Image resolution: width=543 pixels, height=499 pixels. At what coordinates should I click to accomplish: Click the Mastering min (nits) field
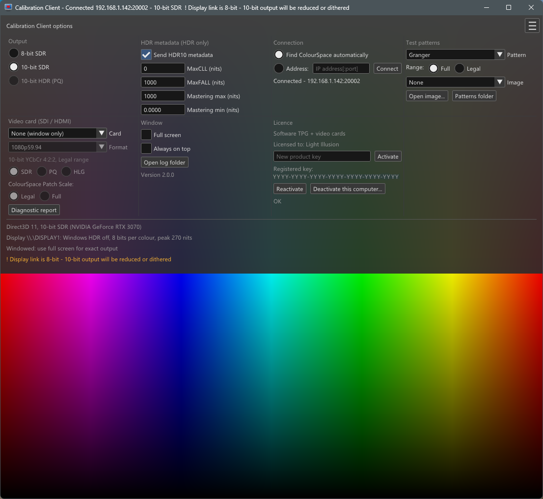(x=163, y=110)
